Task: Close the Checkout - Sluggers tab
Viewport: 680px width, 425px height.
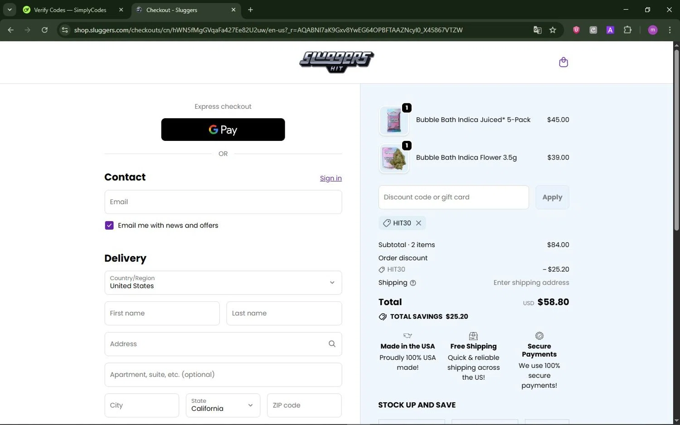Action: pyautogui.click(x=233, y=10)
